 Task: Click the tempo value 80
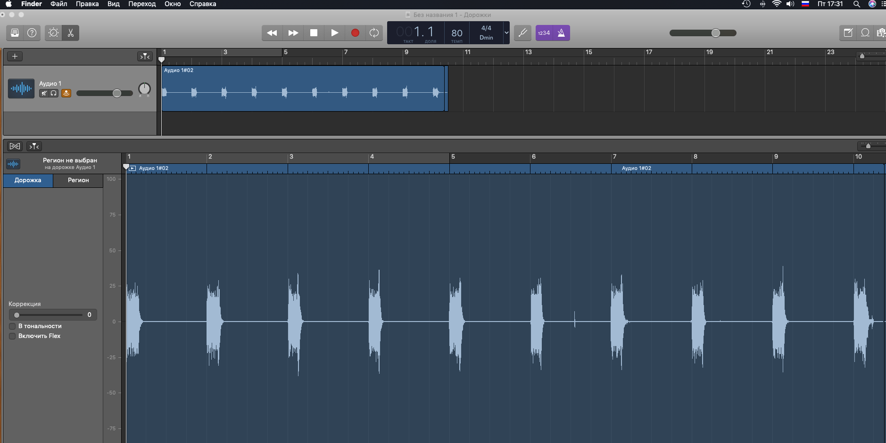(x=457, y=33)
